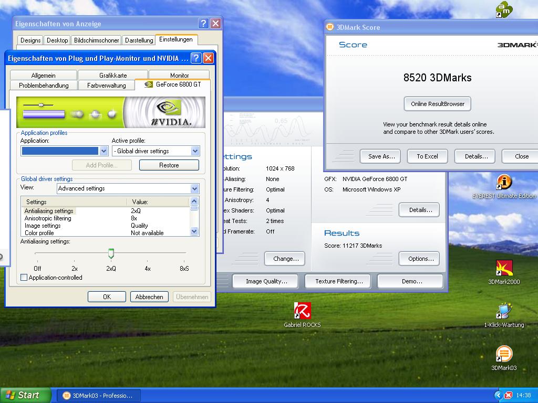Click the taskbar clock showing 14:38
Viewport: 538px width, 403px height.
[523, 395]
